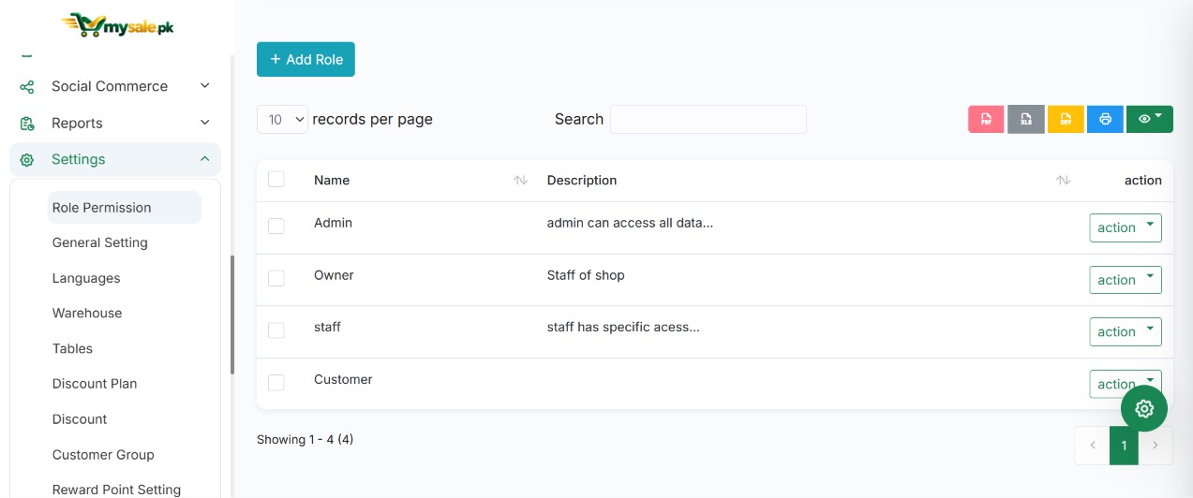Screen dimensions: 1193x498
Task: Click the Customer role name cell
Action: click(x=343, y=379)
